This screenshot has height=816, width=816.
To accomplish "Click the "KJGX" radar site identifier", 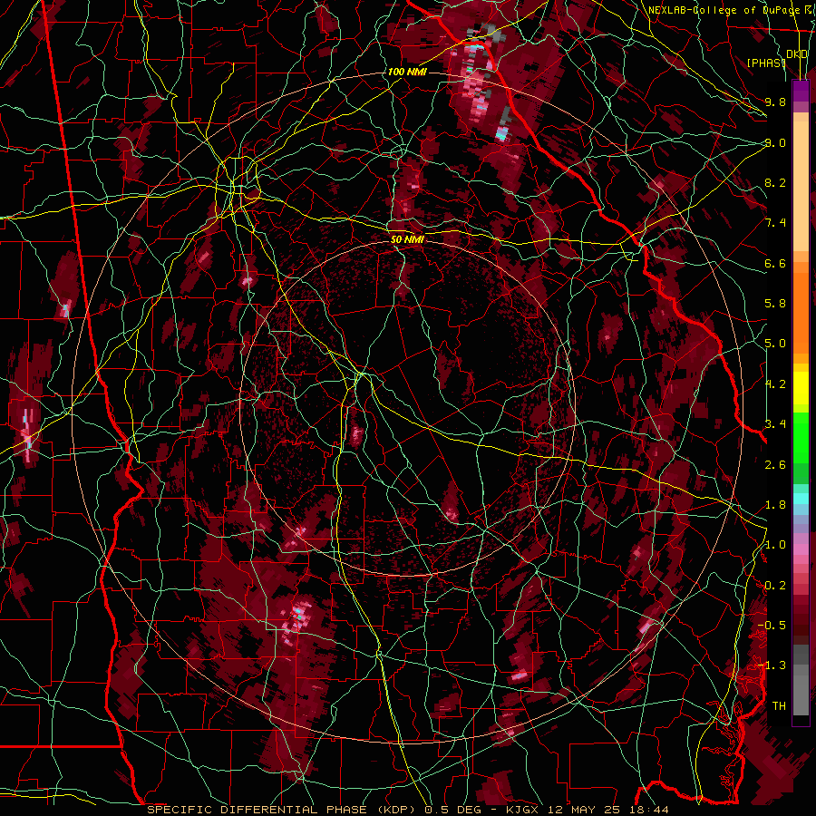I will [x=522, y=810].
